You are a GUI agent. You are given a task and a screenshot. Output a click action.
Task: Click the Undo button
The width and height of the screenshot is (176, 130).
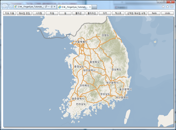167,13
